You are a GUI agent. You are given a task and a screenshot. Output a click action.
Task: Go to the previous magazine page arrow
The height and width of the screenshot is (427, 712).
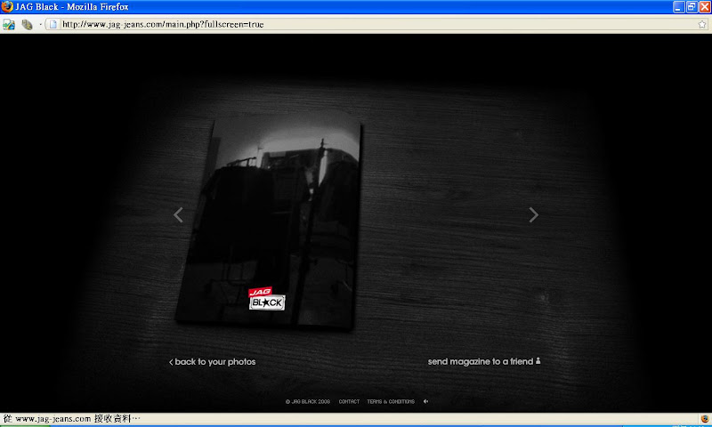pyautogui.click(x=178, y=214)
